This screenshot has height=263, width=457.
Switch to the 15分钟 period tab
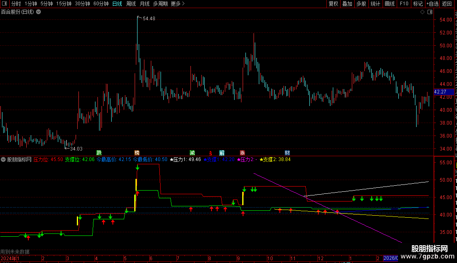[64, 4]
